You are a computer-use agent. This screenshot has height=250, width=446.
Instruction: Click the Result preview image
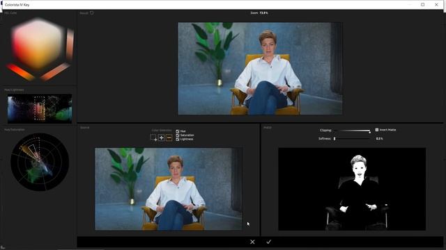pos(260,69)
